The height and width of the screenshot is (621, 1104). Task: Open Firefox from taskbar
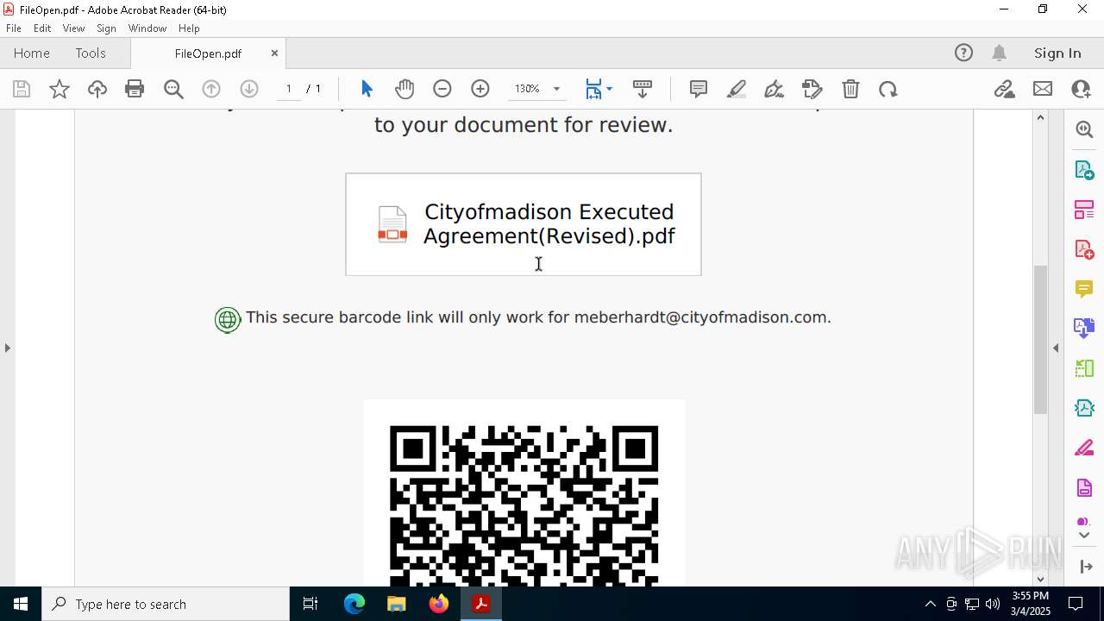(x=439, y=604)
